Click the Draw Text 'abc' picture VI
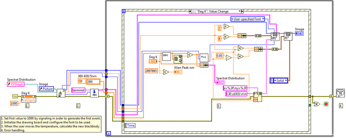The height and width of the screenshot is (138, 346). 275,36
